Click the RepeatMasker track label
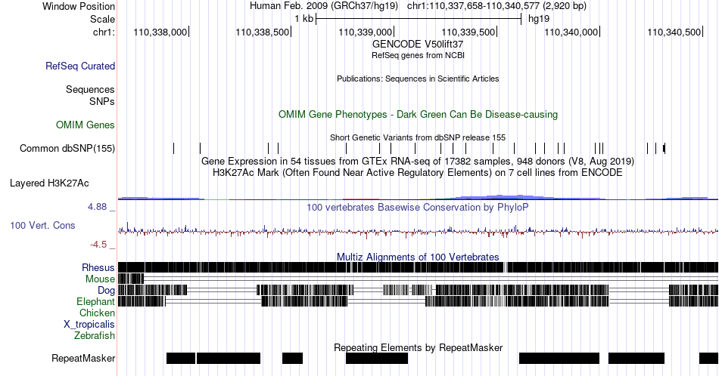 pyautogui.click(x=83, y=358)
